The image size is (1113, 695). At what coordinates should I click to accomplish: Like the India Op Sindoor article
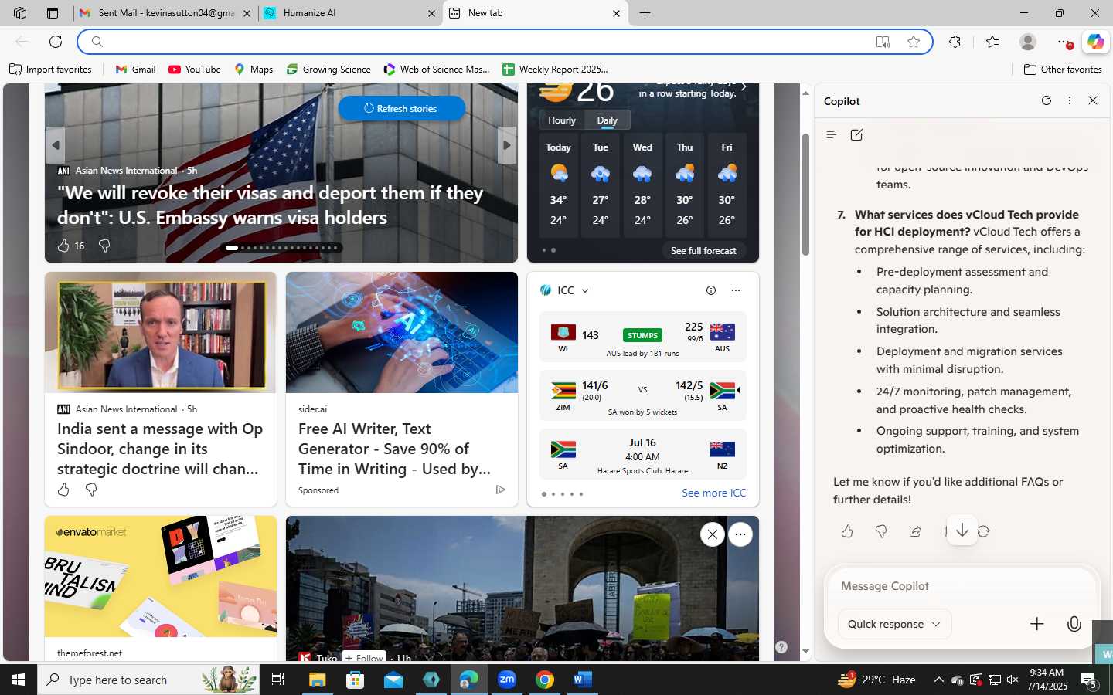[63, 490]
